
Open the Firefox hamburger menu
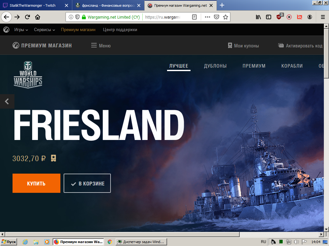323,17
